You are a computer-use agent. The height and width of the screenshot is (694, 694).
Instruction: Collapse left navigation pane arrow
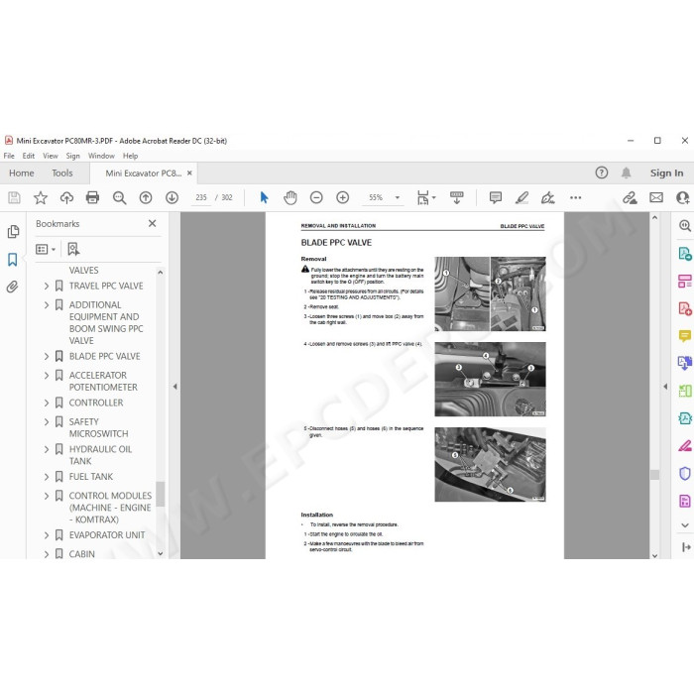tap(174, 387)
